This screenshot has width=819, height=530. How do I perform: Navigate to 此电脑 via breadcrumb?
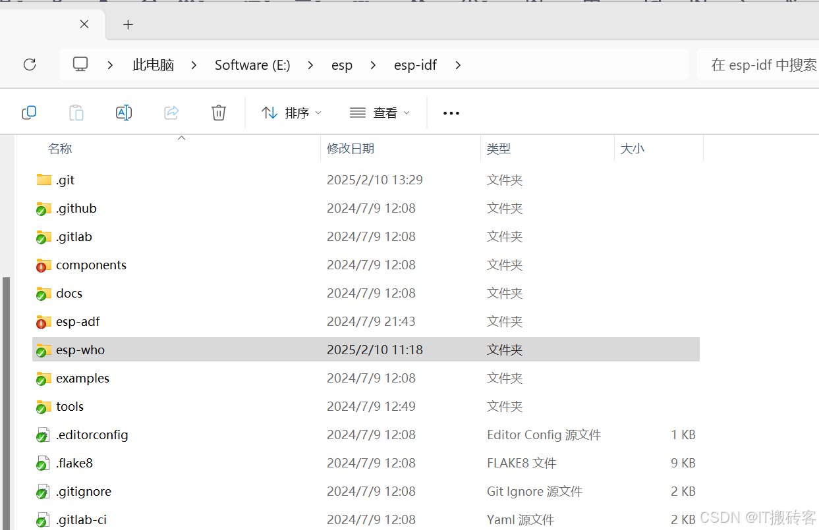click(x=153, y=65)
